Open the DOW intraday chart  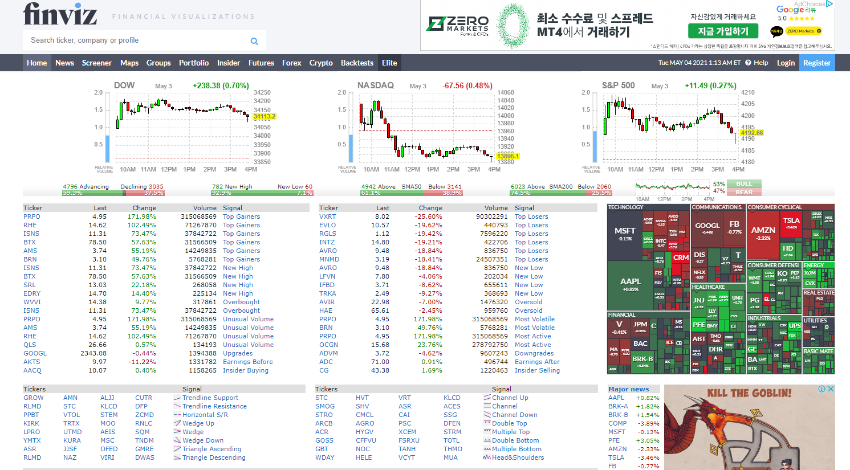pyautogui.click(x=184, y=126)
